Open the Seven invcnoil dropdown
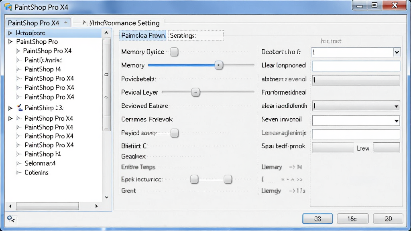411x231 pixels. click(396, 121)
